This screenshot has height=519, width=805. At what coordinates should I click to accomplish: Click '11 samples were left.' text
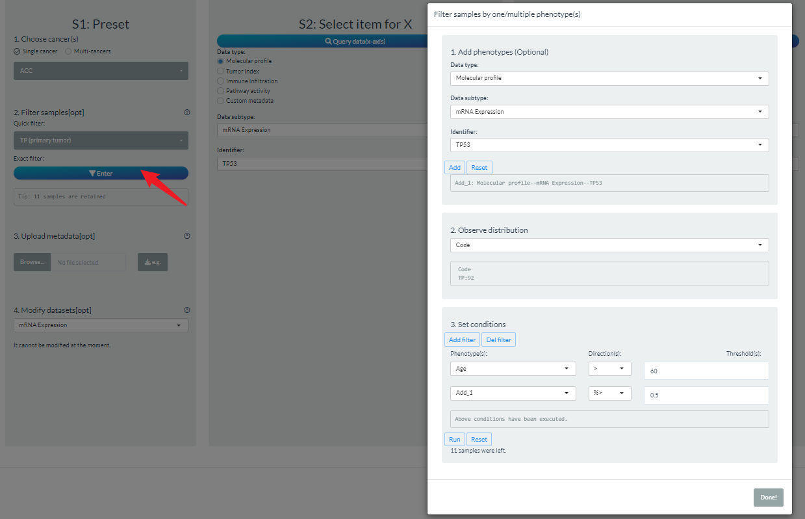tap(479, 451)
